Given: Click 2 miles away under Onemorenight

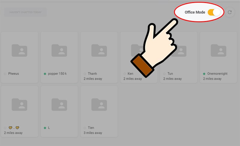Looking at the screenshot, I should tap(212, 79).
